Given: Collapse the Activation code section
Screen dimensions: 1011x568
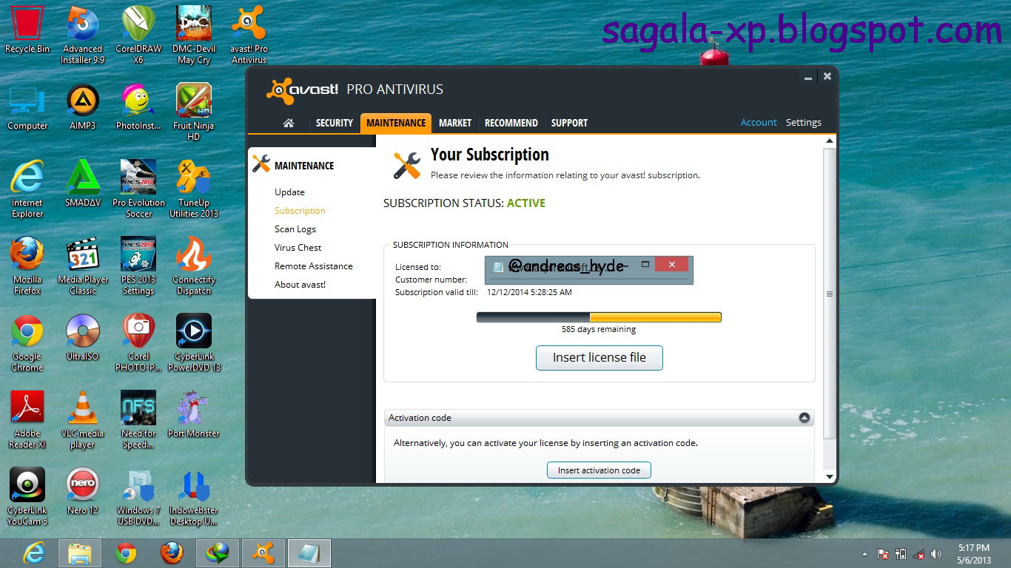Looking at the screenshot, I should pos(805,418).
